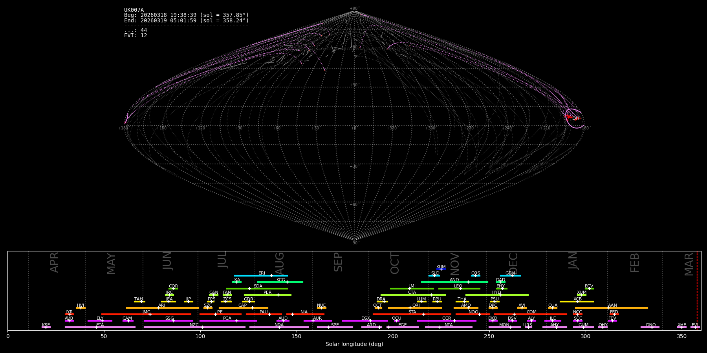Click the NIA shower label
This screenshot has width=707, height=353.
304,312
